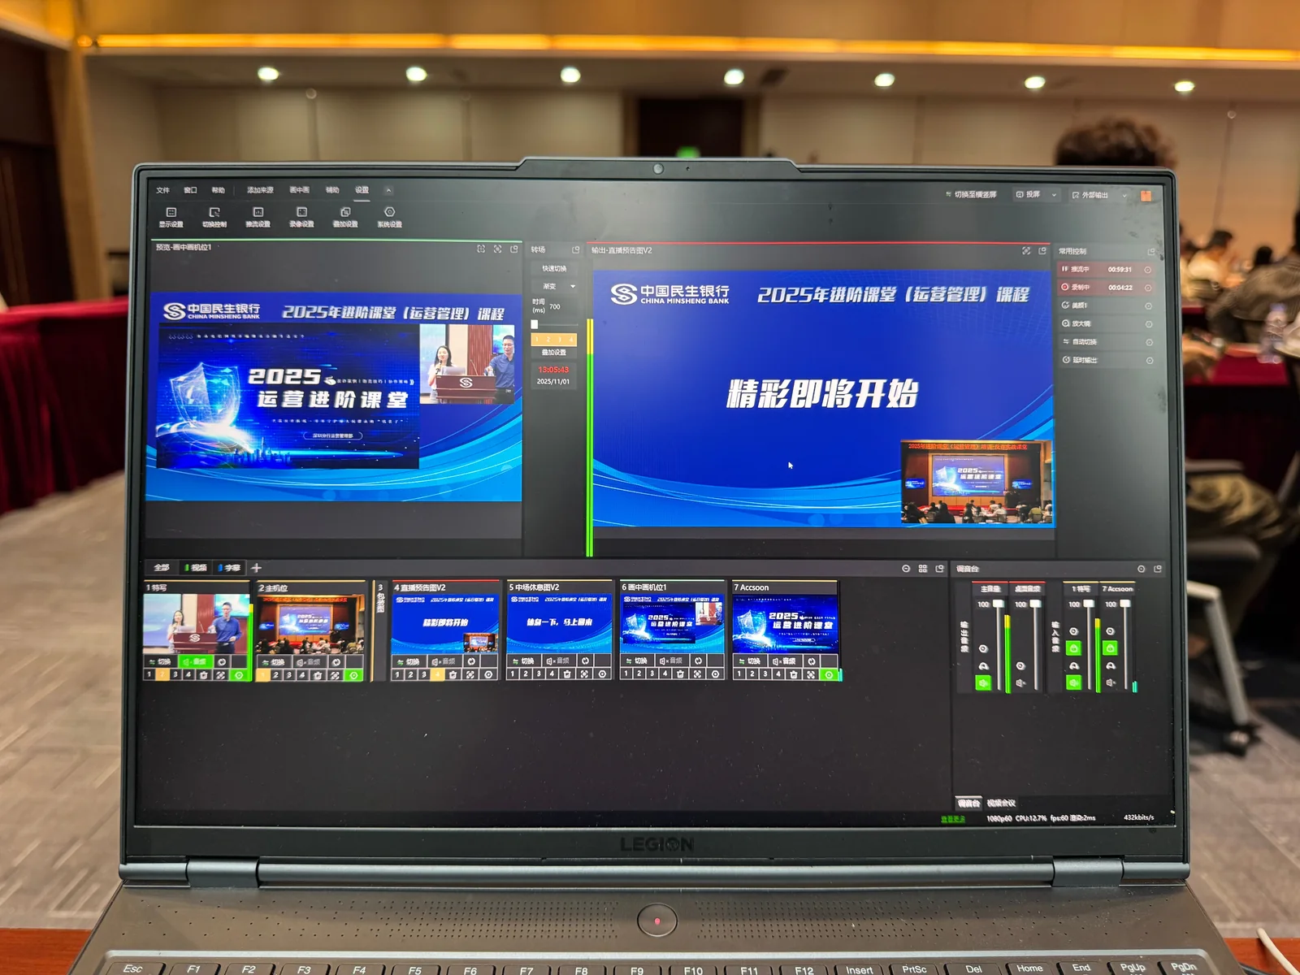
Task: Open 推流设置 streaming settings icon
Action: tap(258, 217)
